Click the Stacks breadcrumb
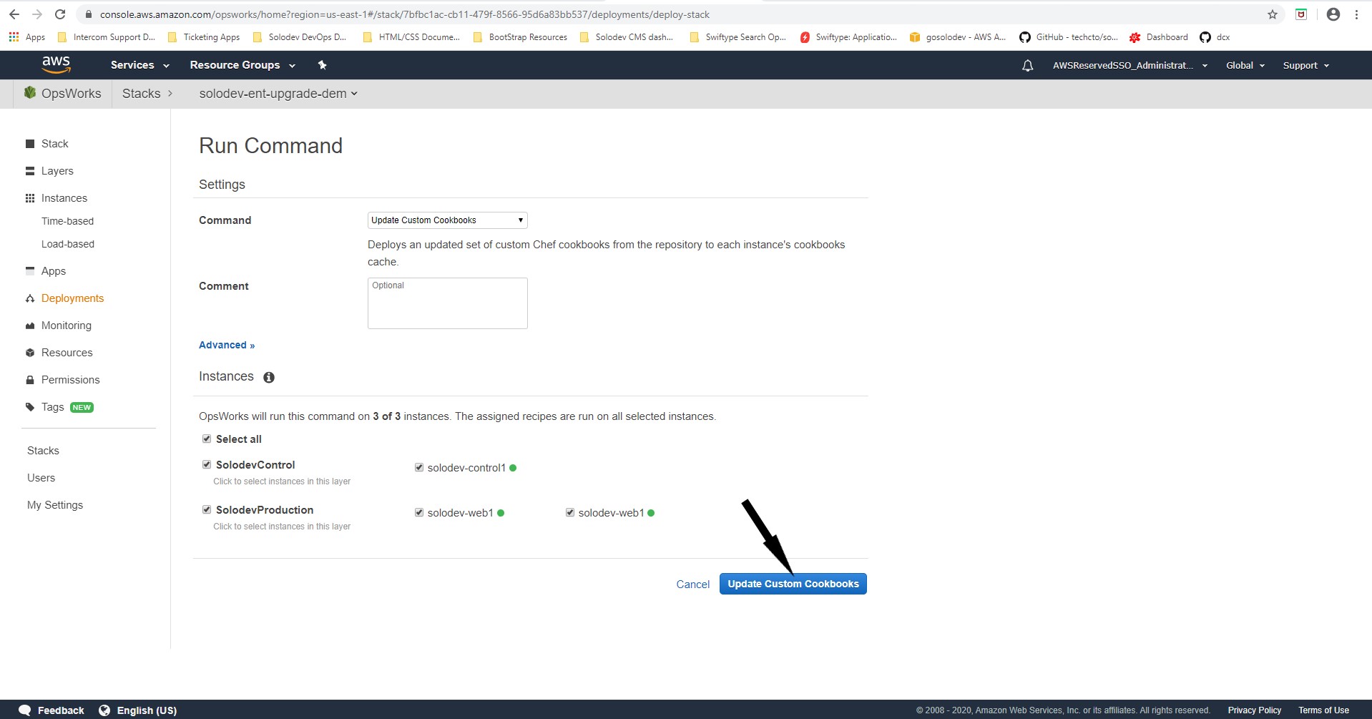This screenshot has width=1372, height=719. [142, 94]
